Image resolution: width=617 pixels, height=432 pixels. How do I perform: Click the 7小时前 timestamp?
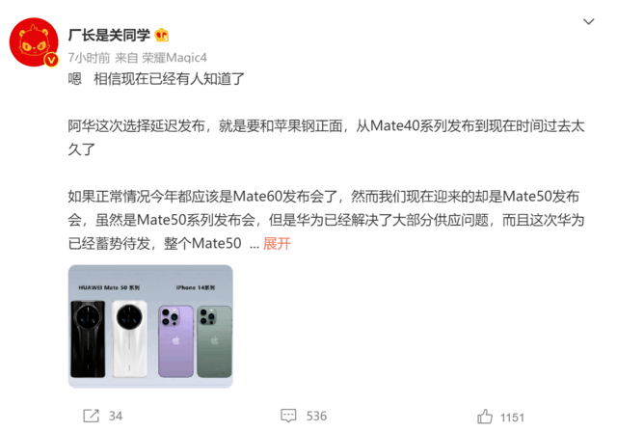89,58
